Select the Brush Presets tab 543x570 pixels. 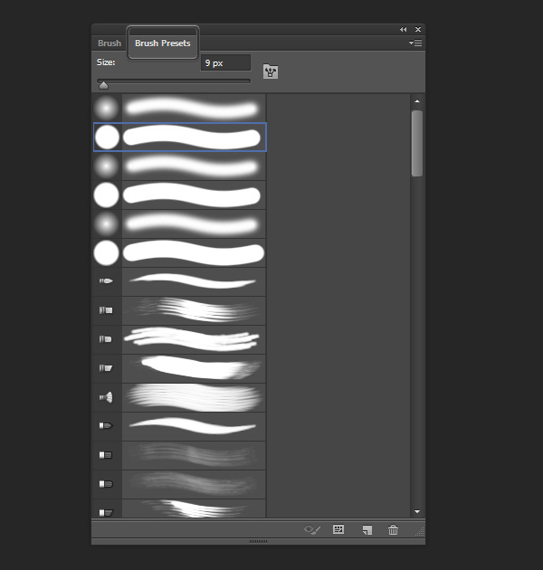pos(163,43)
